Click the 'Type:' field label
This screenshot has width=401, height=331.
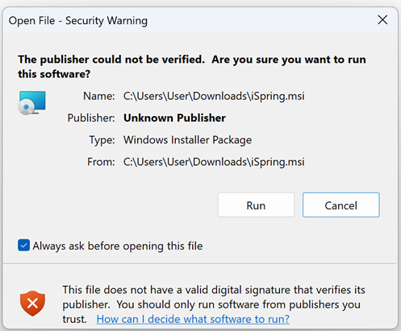(102, 140)
